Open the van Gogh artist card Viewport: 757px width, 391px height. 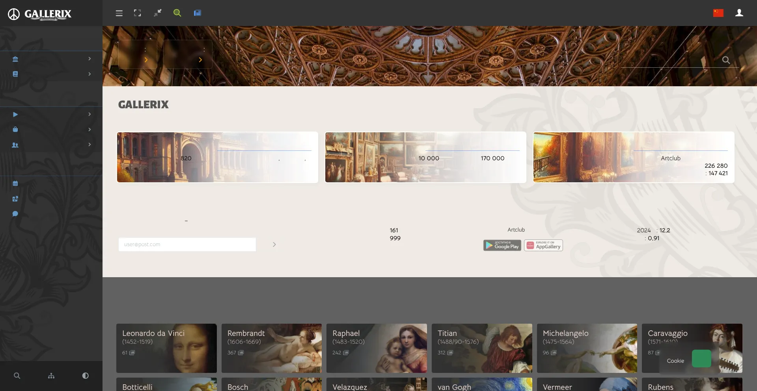pyautogui.click(x=482, y=385)
